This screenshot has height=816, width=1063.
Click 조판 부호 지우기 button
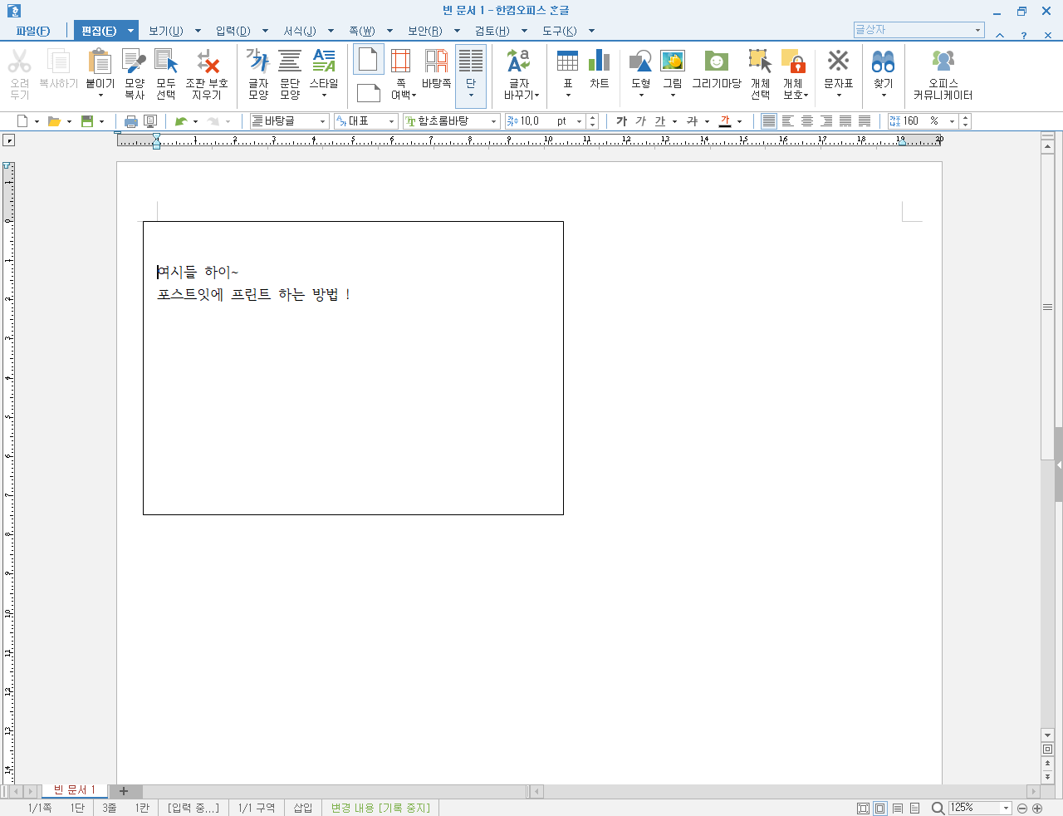click(207, 73)
